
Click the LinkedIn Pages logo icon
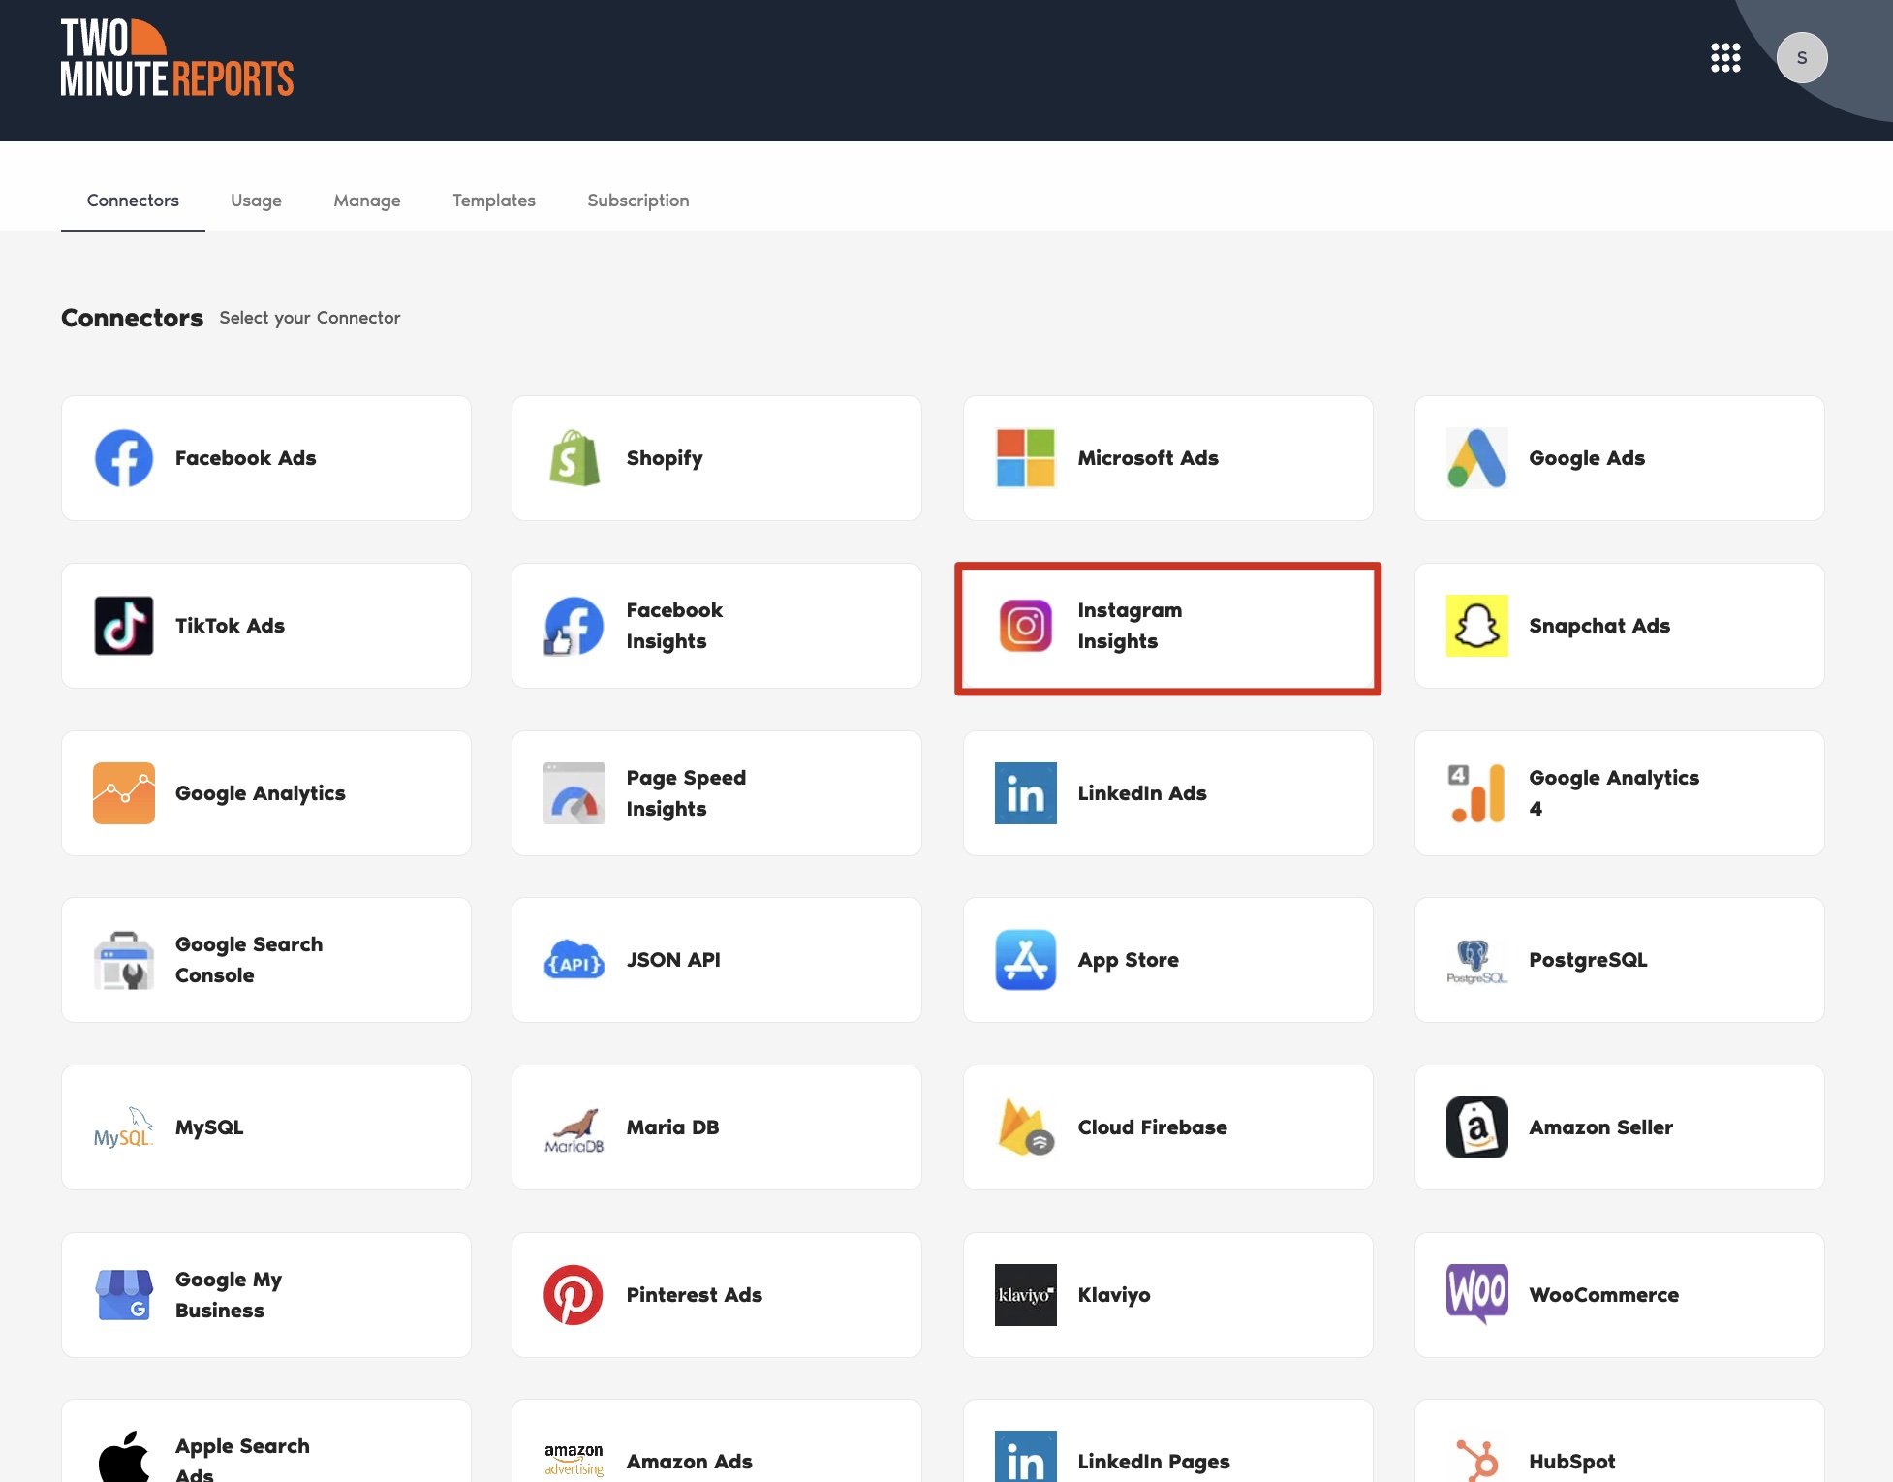coord(1026,1457)
